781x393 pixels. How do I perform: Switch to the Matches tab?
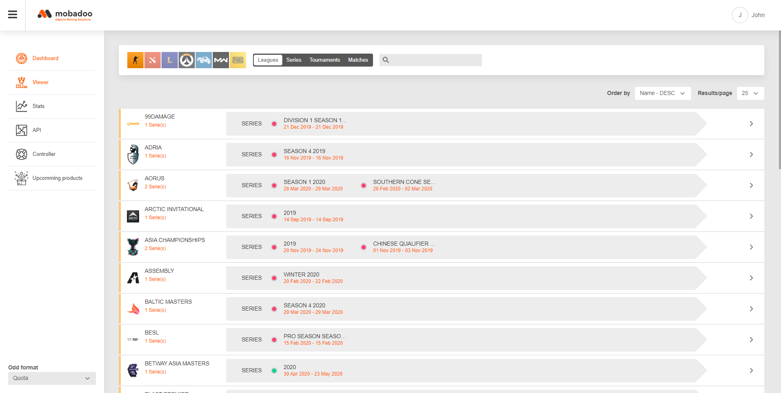click(x=358, y=60)
